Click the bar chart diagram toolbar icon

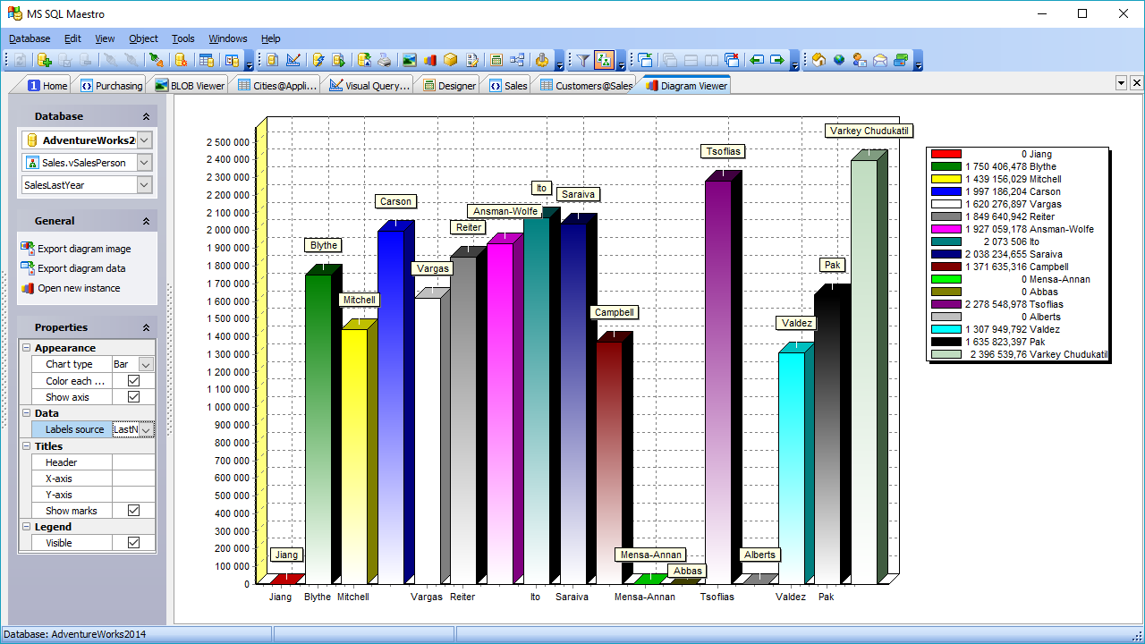click(429, 60)
